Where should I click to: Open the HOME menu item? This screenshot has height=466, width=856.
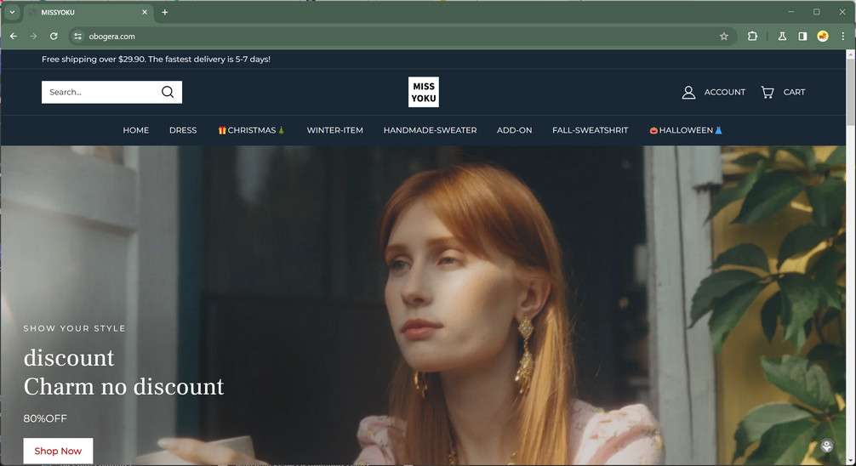pyautogui.click(x=136, y=130)
